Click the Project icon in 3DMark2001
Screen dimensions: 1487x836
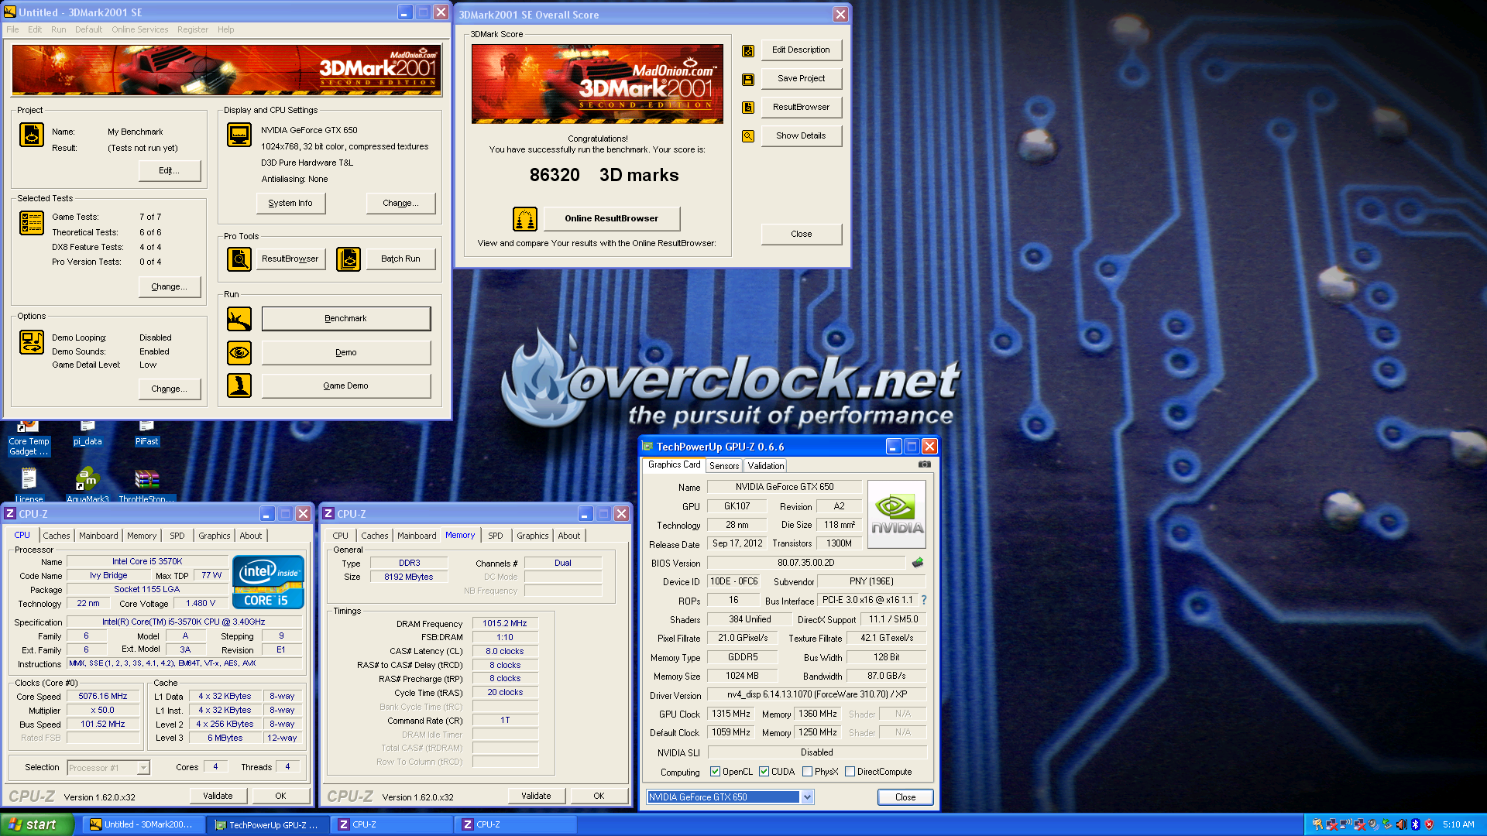coord(32,135)
